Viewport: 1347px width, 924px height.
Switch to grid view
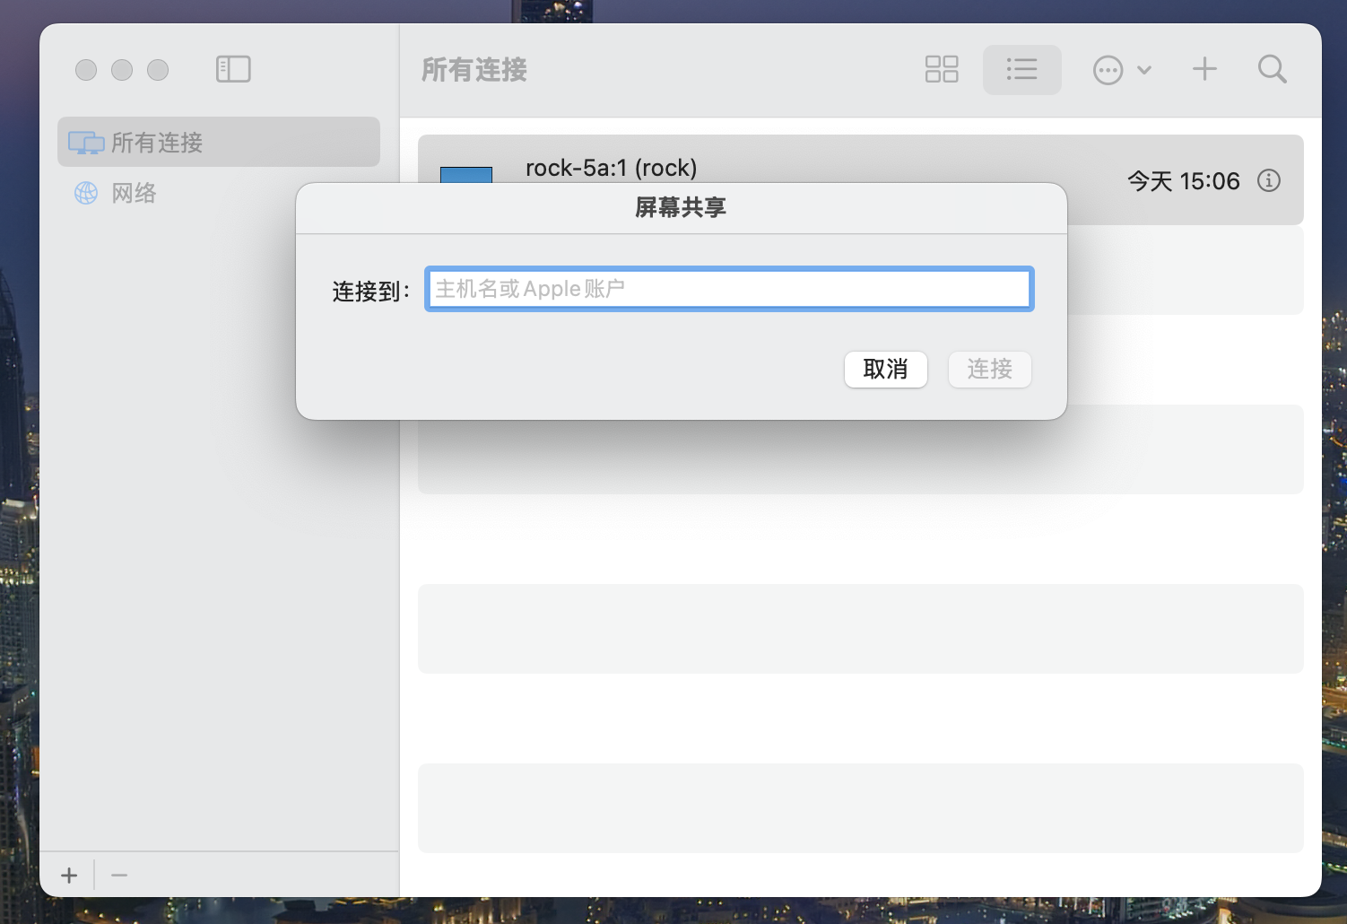(x=941, y=69)
